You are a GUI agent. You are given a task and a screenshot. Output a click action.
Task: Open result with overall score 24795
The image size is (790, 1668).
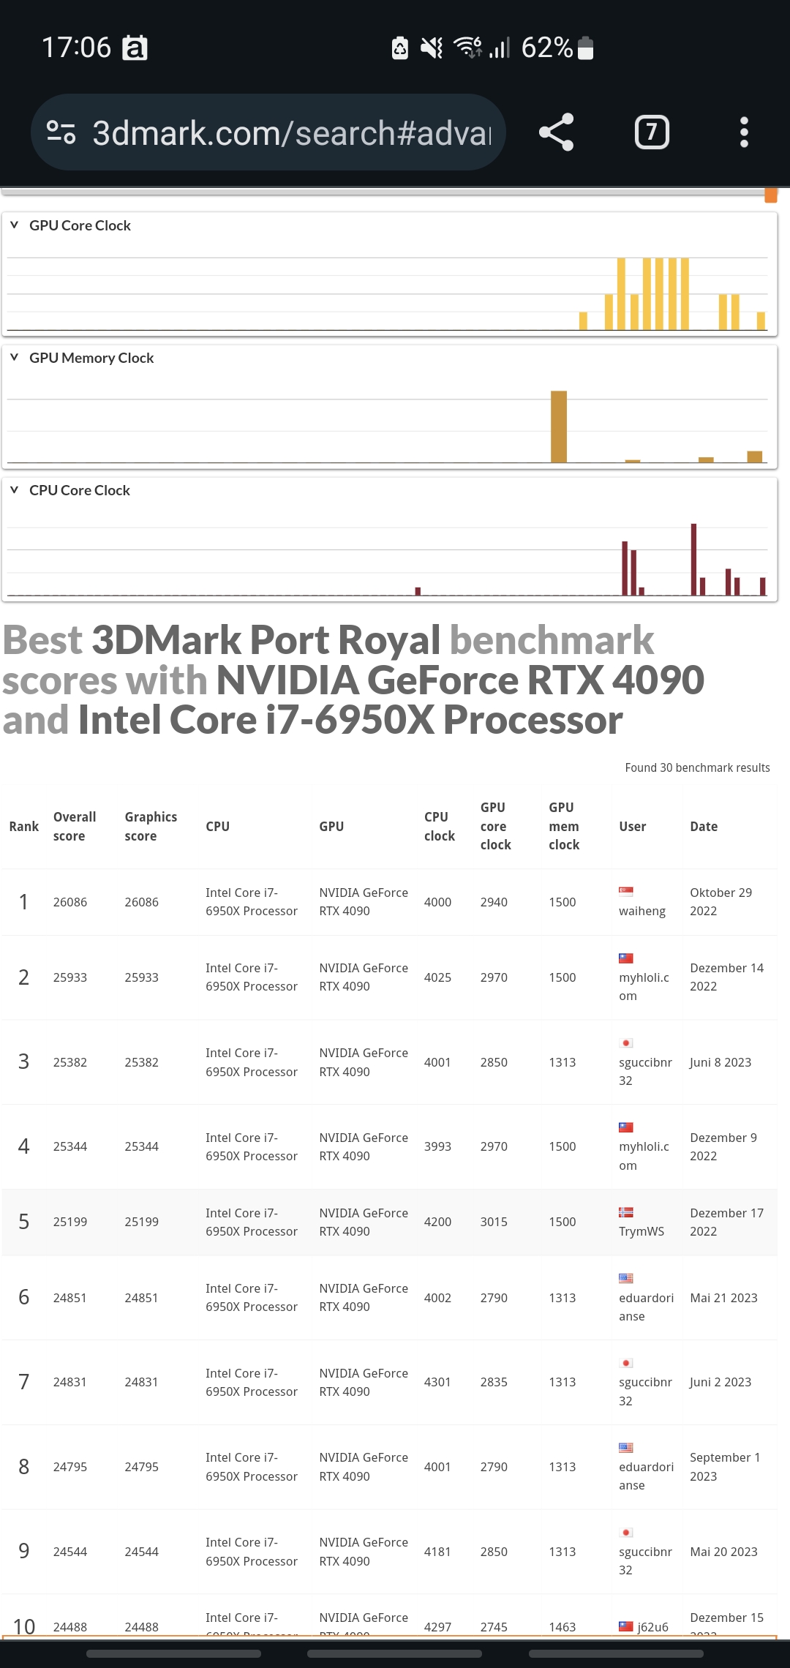(x=69, y=1467)
